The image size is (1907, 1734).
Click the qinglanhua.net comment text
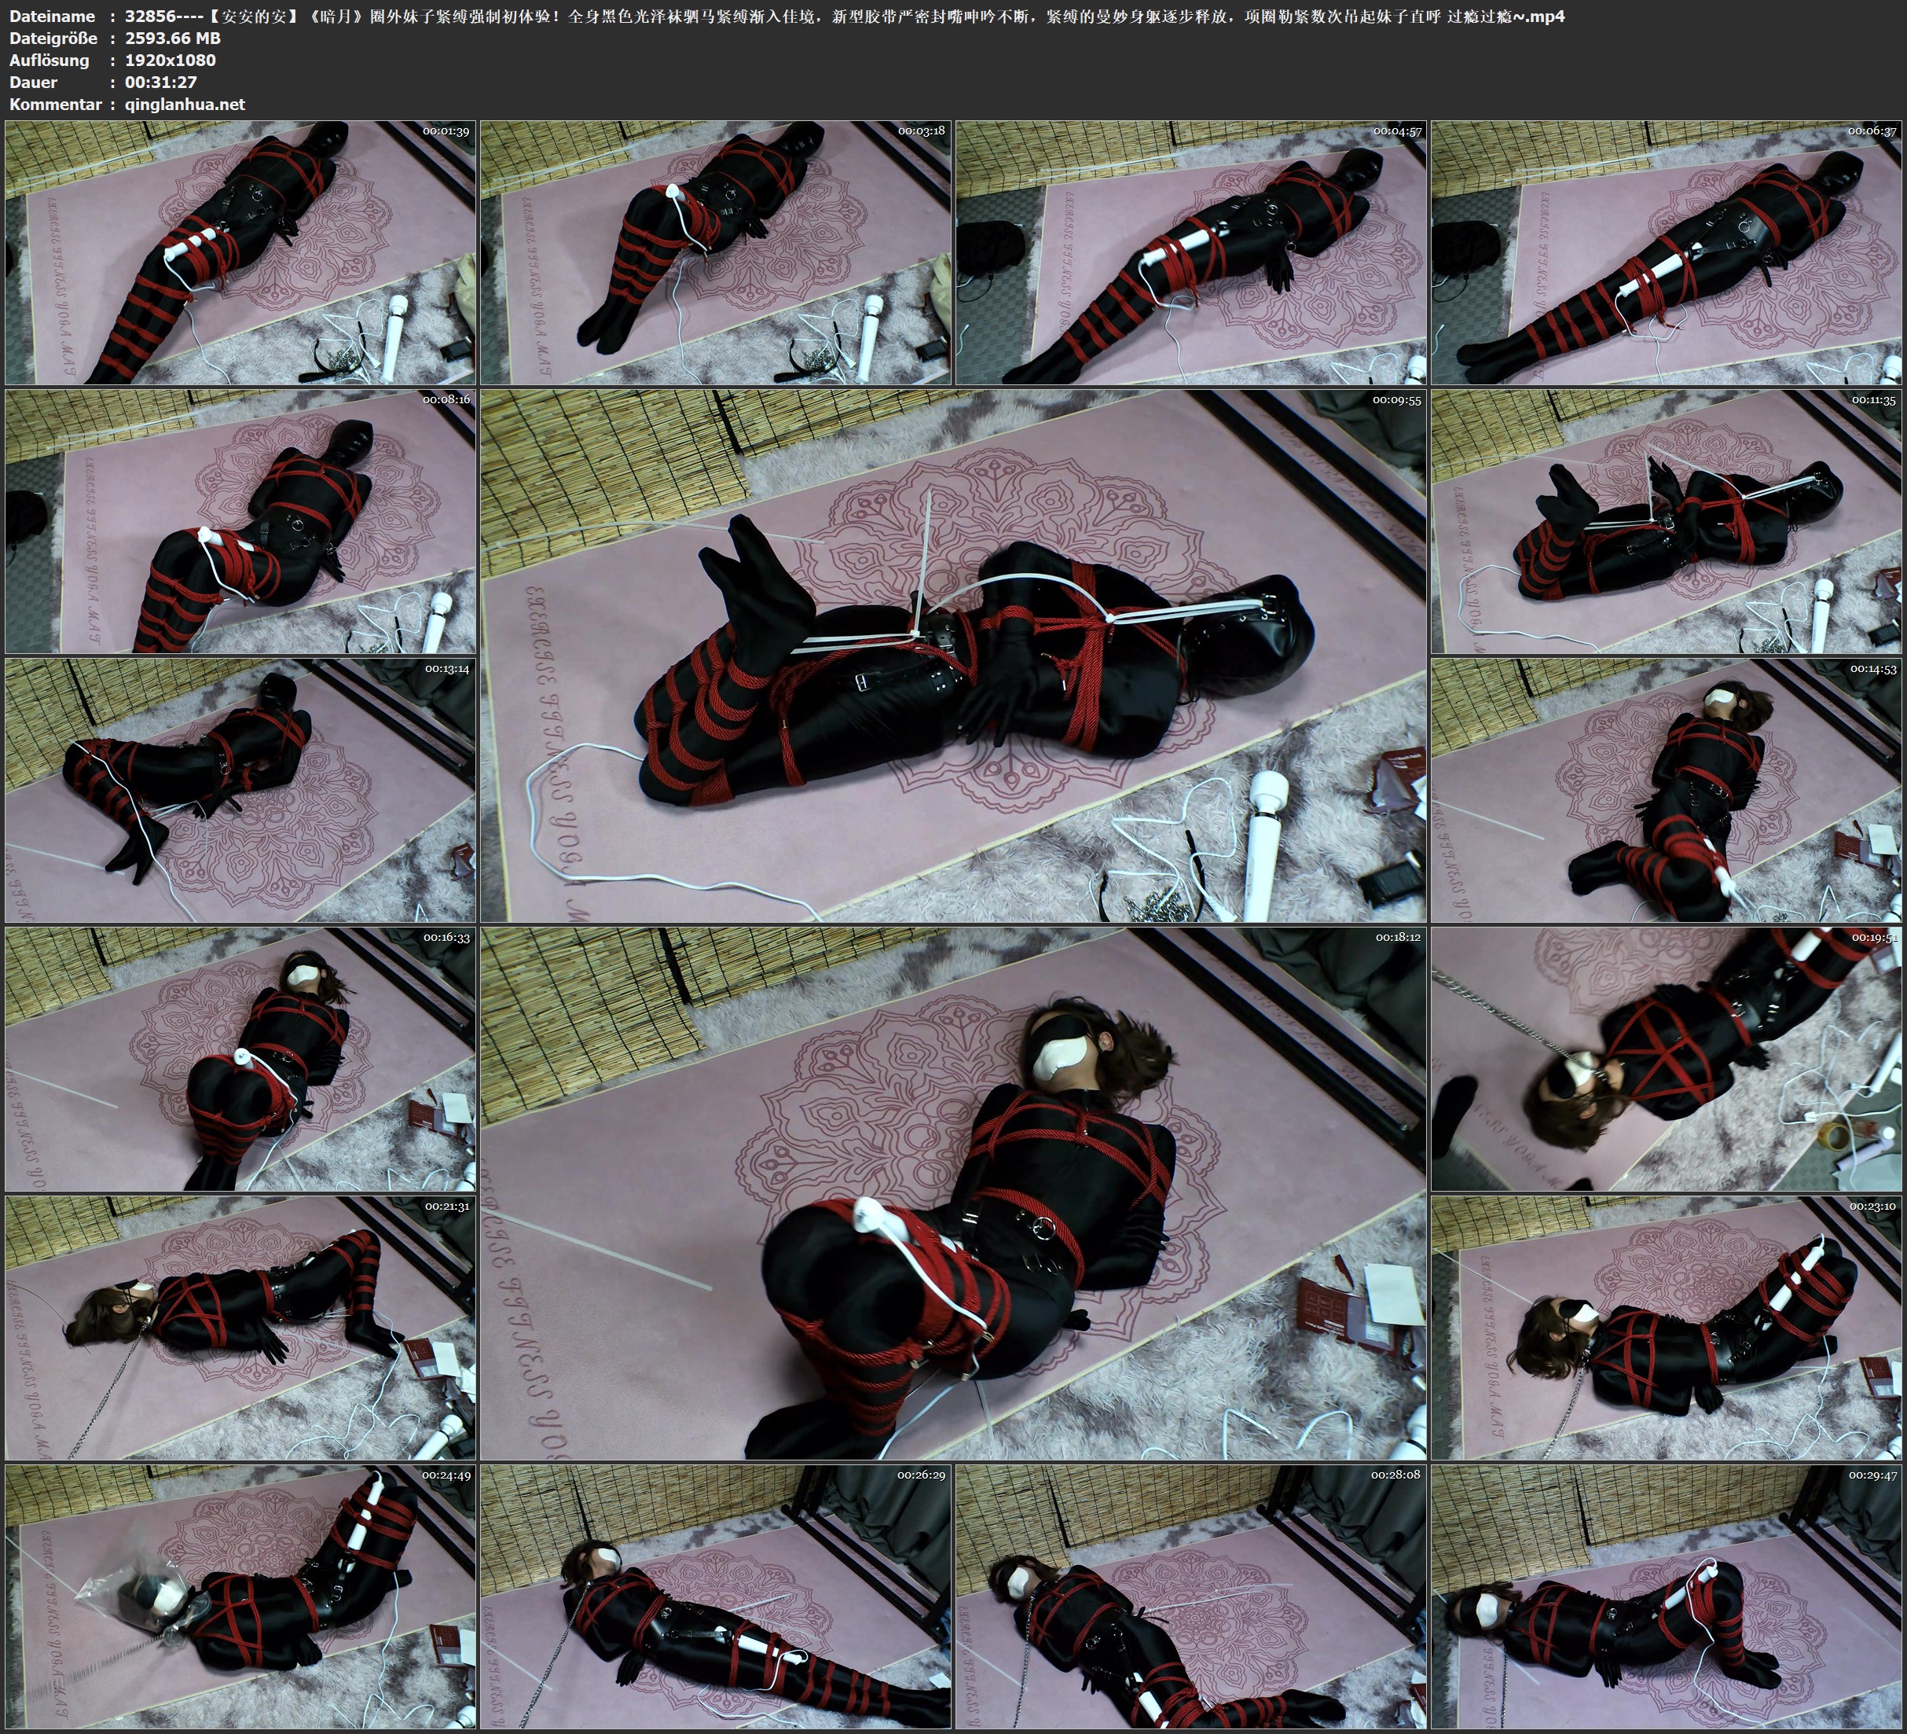(185, 104)
